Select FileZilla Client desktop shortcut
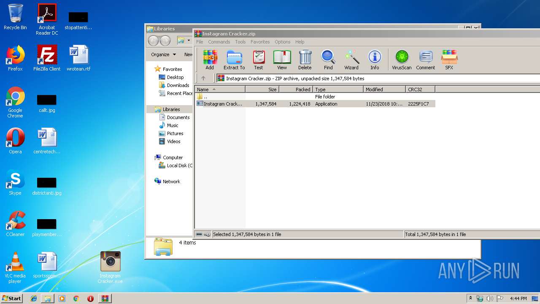The height and width of the screenshot is (304, 540). pyautogui.click(x=47, y=58)
